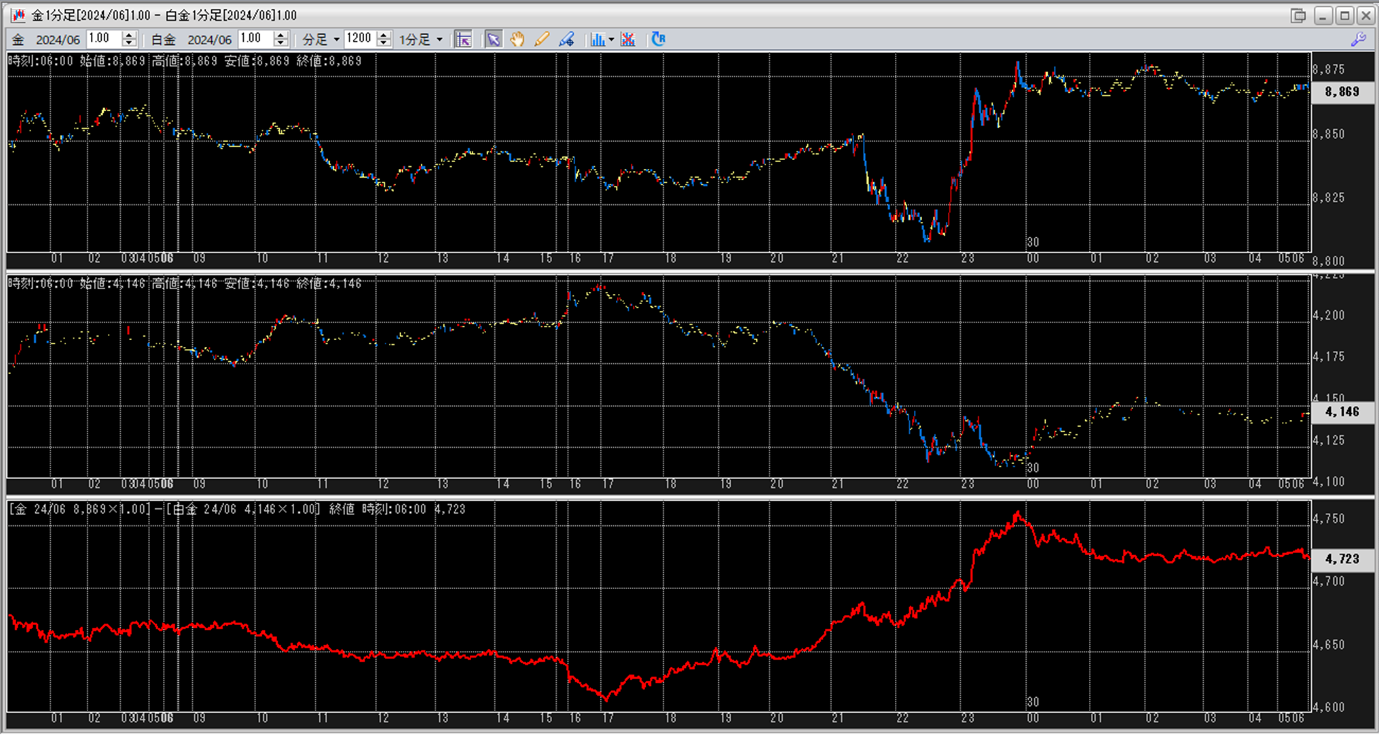1379x735 pixels.
Task: Select the pencil draw line tool
Action: pyautogui.click(x=541, y=39)
